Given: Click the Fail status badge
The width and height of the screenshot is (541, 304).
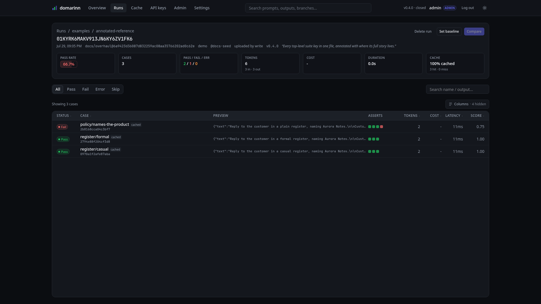Looking at the screenshot, I should click(62, 127).
